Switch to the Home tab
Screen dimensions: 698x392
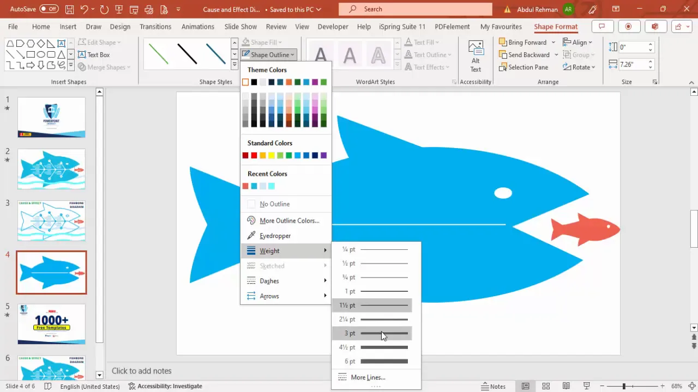41,27
